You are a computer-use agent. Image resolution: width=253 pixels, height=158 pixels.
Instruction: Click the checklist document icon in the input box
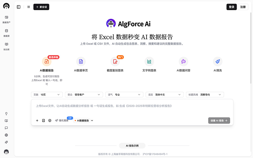[44, 121]
